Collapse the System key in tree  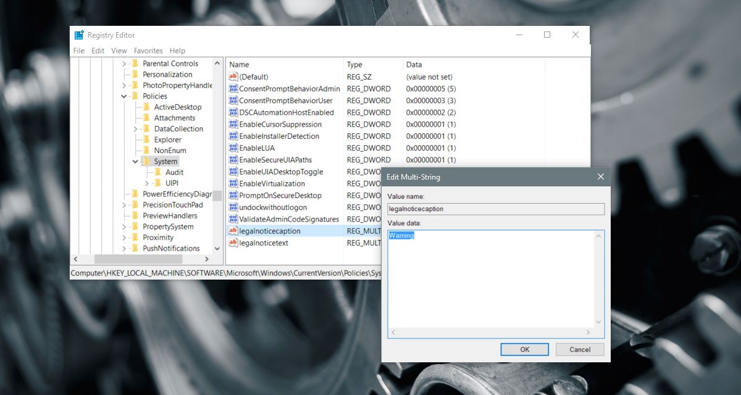(135, 162)
